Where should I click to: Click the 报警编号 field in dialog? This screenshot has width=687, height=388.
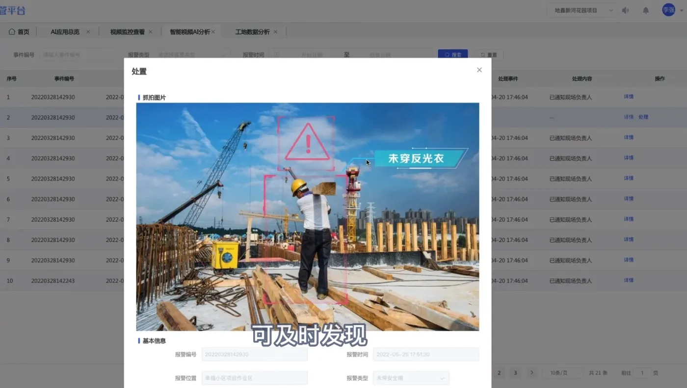pyautogui.click(x=255, y=354)
